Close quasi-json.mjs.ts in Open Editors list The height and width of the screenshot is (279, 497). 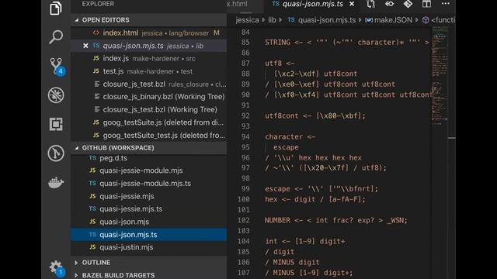[x=85, y=46]
